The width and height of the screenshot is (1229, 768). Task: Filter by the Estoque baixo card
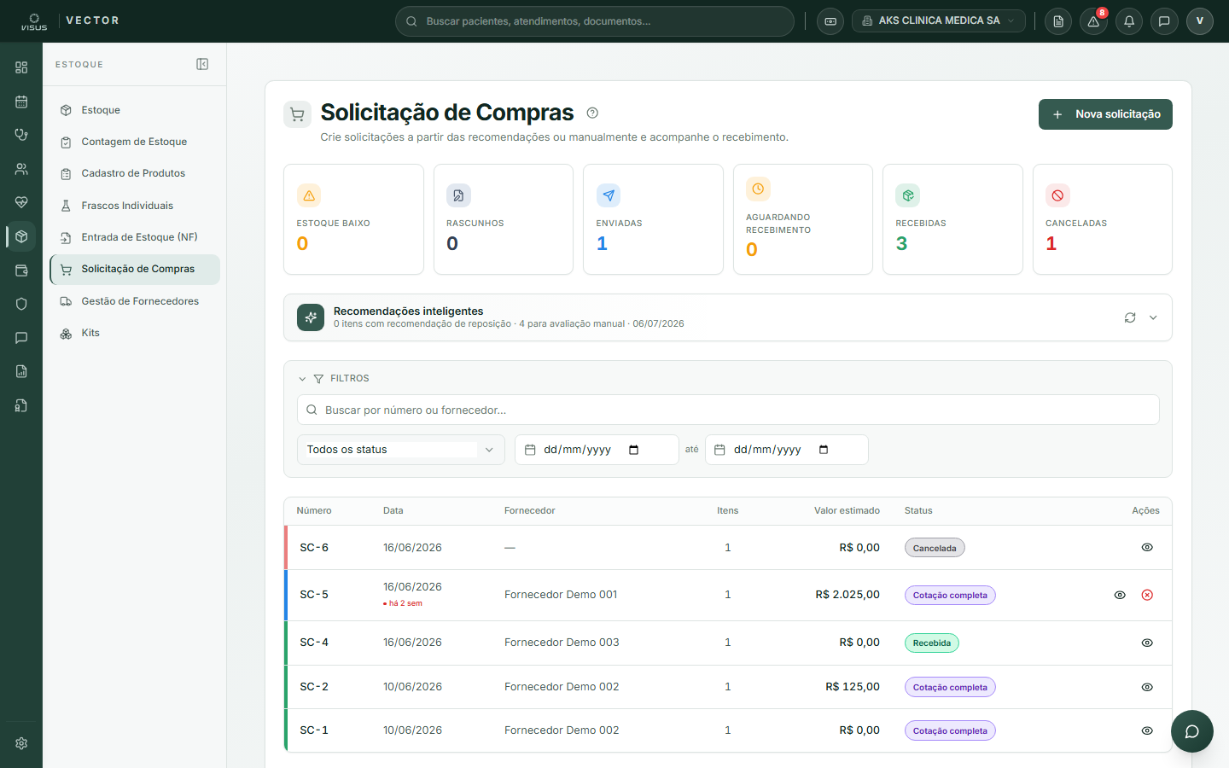click(353, 219)
